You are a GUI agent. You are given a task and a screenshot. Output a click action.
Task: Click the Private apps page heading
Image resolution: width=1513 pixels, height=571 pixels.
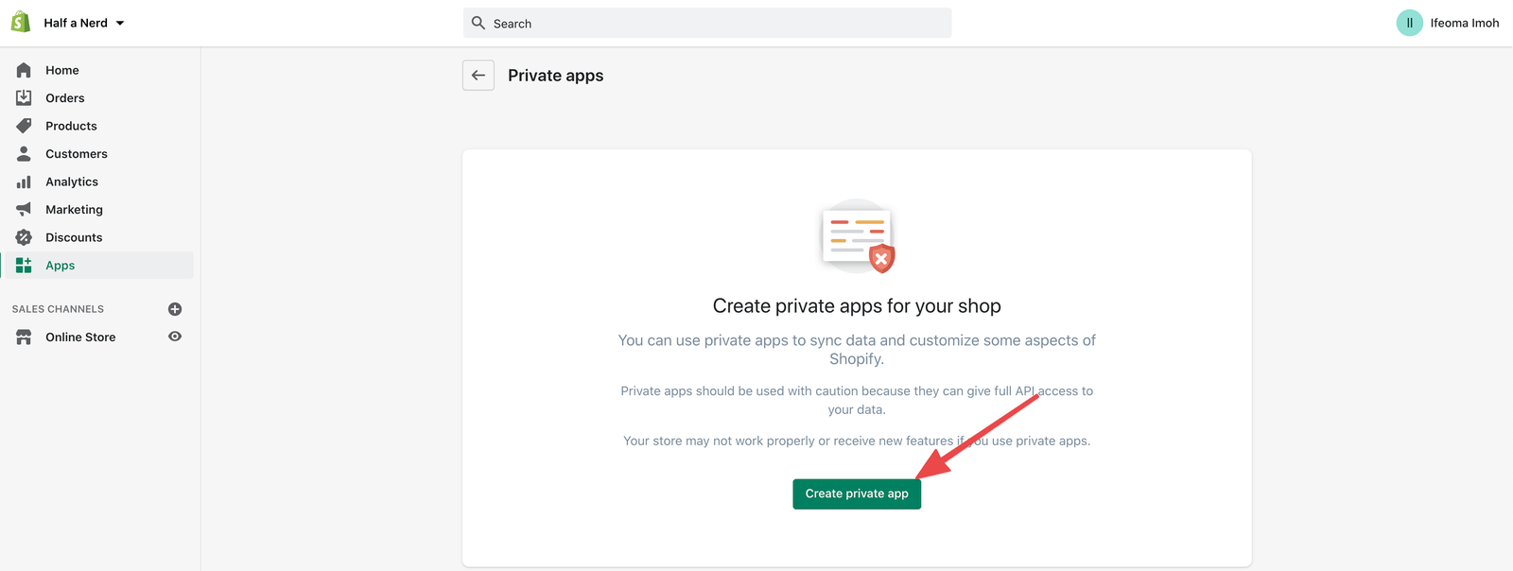555,76
